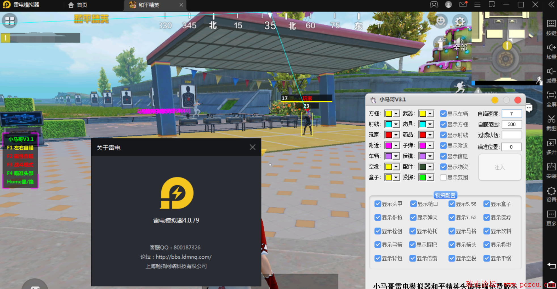
Task: Expand the 投掷 color dropdown arrow
Action: pyautogui.click(x=430, y=178)
